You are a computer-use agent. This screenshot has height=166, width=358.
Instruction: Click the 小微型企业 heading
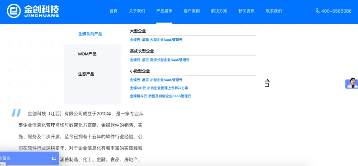pyautogui.click(x=140, y=71)
